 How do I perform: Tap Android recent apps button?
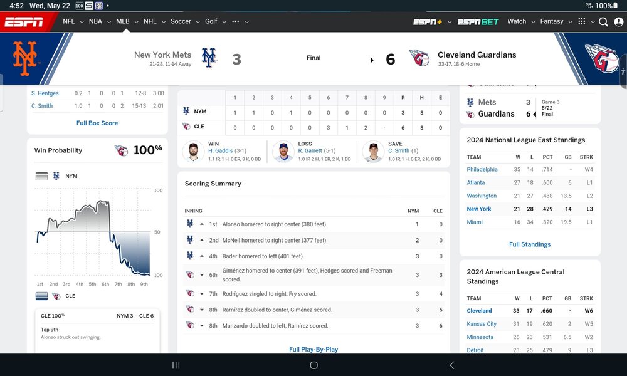point(176,365)
